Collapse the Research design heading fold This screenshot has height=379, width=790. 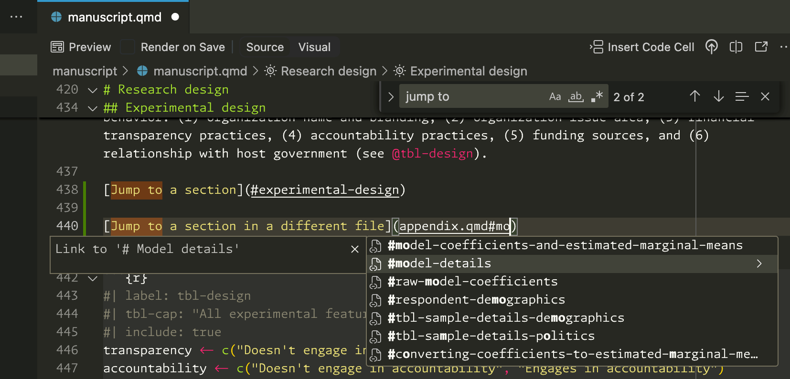point(93,90)
